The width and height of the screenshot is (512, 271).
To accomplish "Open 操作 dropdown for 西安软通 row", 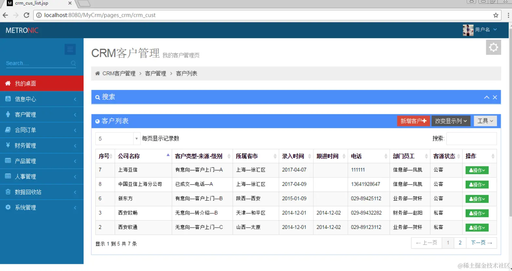I will (477, 227).
